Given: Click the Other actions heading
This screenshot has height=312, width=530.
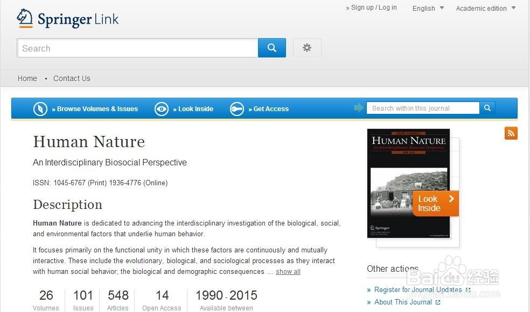Looking at the screenshot, I should coord(393,269).
